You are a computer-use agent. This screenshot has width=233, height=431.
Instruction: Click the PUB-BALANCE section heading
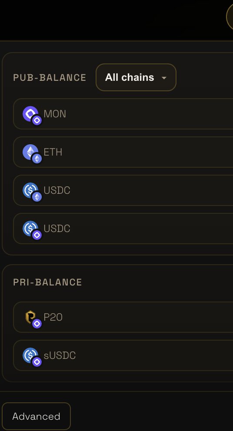click(x=50, y=77)
